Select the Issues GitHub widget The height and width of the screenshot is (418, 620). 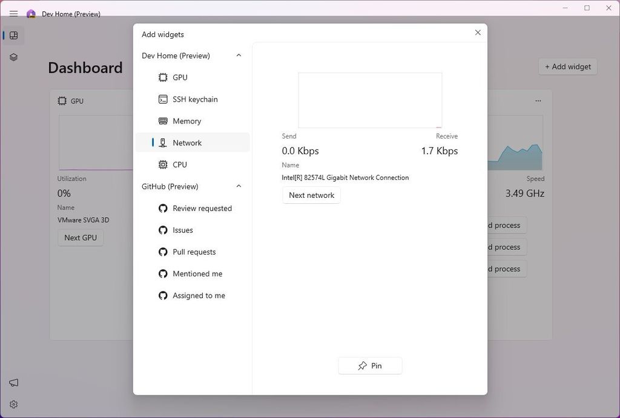point(183,230)
